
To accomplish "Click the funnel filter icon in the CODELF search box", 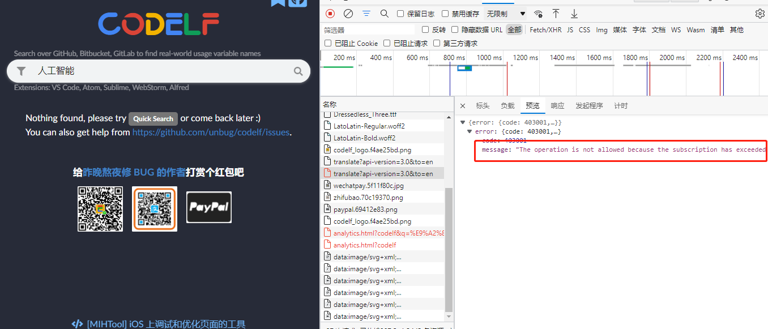I will [x=21, y=71].
